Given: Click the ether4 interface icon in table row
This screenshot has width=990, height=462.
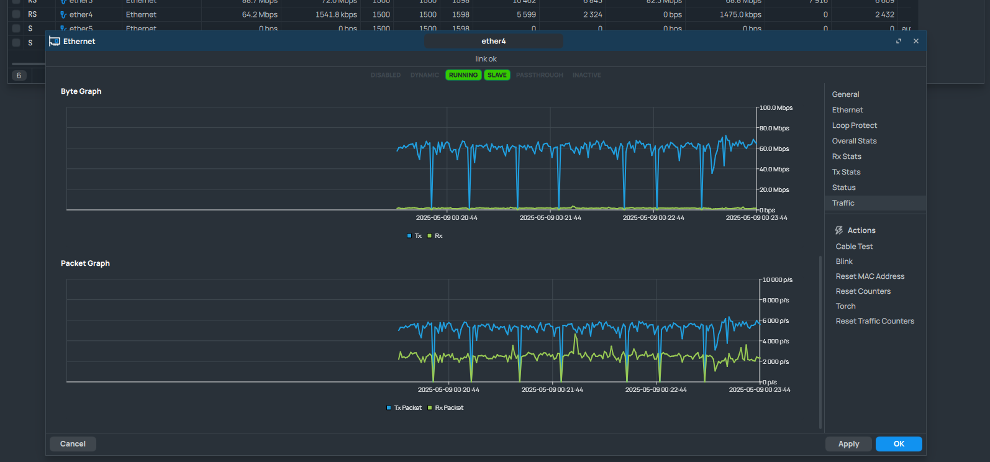Looking at the screenshot, I should (x=63, y=15).
